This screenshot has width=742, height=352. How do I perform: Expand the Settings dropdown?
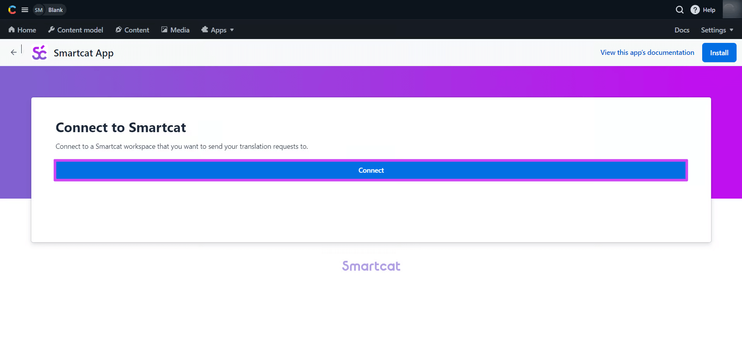coord(717,30)
